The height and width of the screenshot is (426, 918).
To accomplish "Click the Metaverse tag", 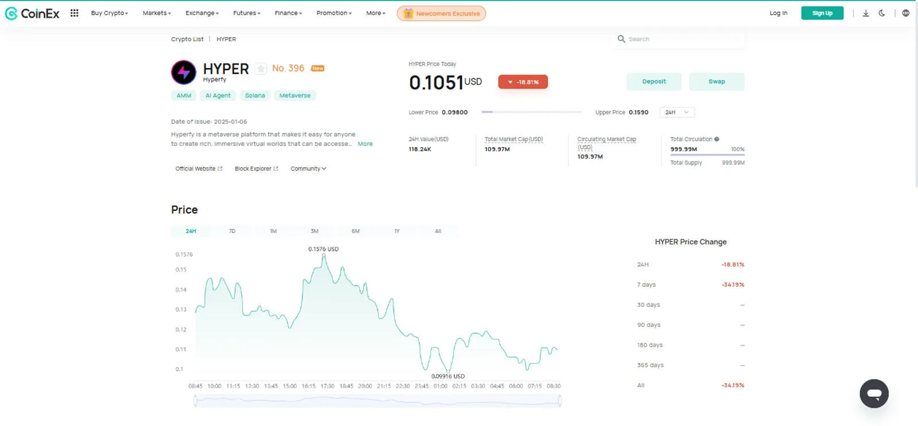I will [x=295, y=96].
